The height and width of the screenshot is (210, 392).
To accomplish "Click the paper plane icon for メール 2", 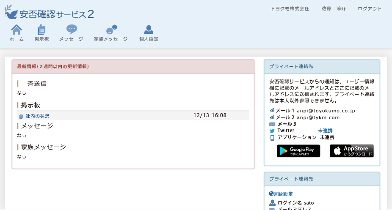I will pyautogui.click(x=272, y=117).
